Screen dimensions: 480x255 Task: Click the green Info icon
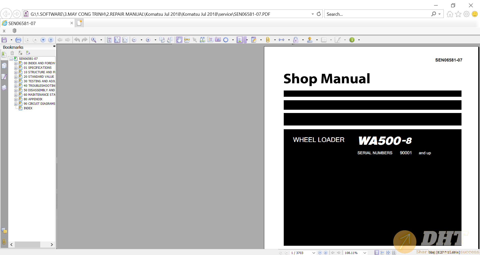352,40
